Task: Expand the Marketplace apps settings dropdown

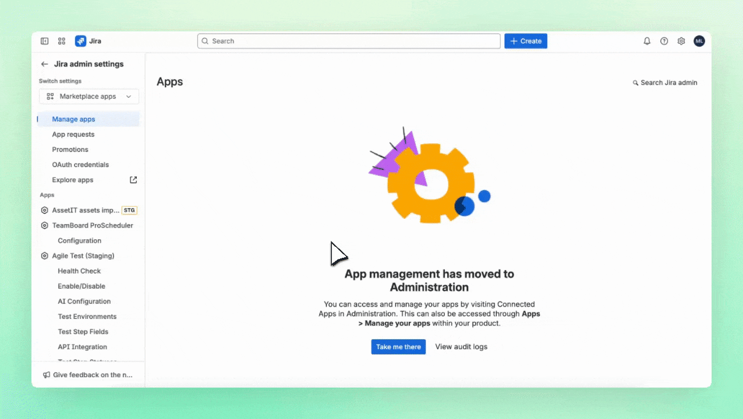Action: pos(89,97)
